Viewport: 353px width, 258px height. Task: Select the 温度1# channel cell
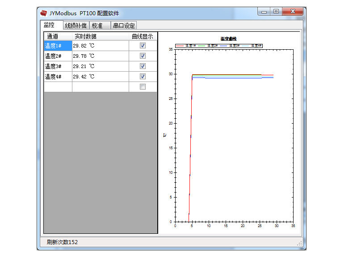(58, 46)
